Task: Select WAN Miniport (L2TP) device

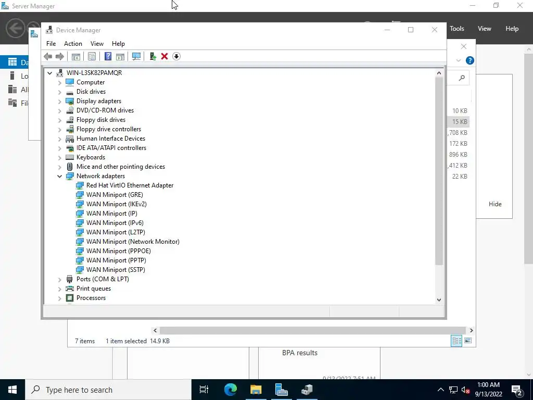Action: click(x=116, y=232)
